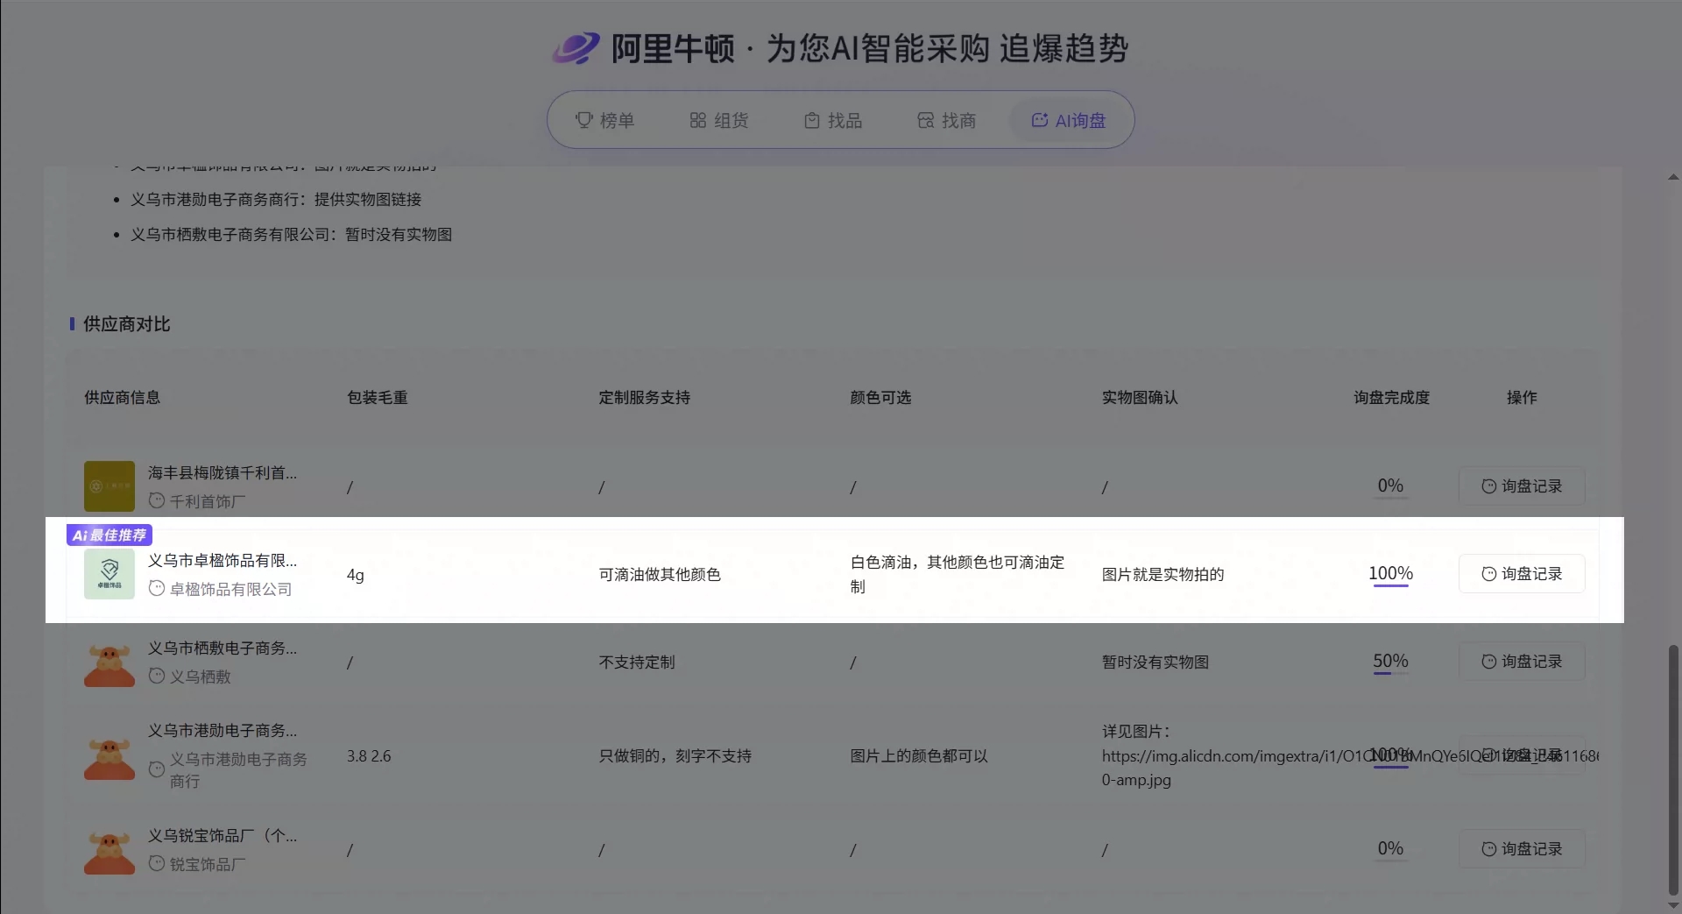
Task: Open the 榜单 tab
Action: tap(604, 120)
